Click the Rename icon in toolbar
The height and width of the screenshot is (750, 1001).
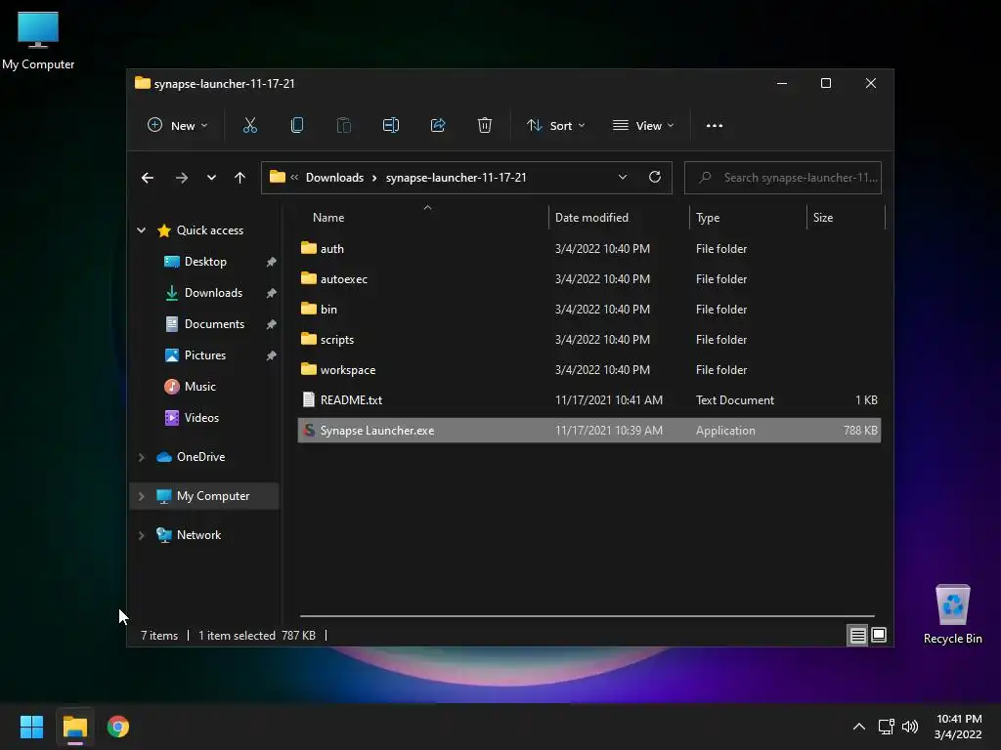(391, 126)
